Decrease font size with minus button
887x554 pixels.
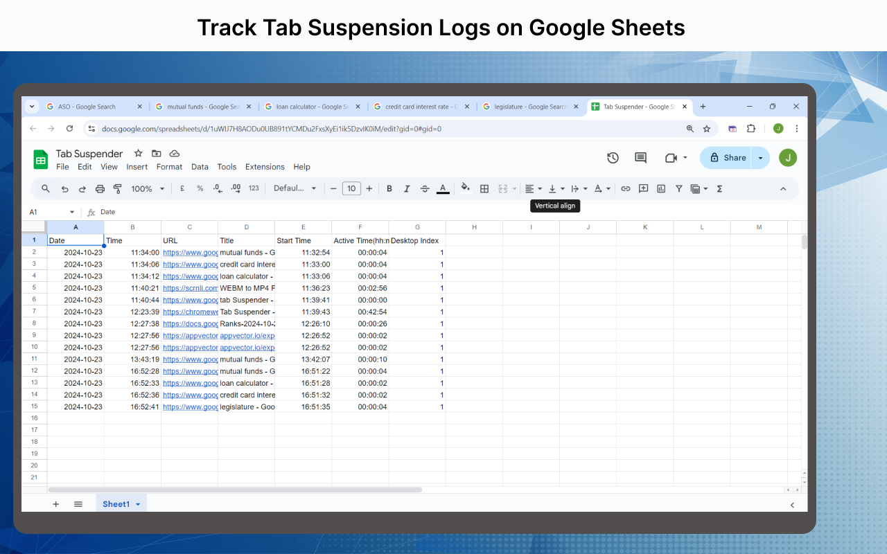(333, 188)
